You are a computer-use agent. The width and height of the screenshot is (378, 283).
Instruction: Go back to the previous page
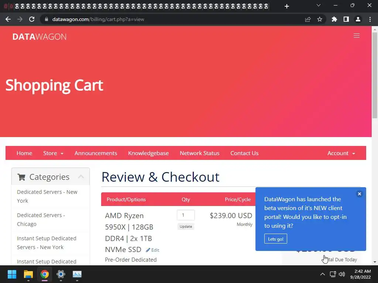tap(8, 19)
